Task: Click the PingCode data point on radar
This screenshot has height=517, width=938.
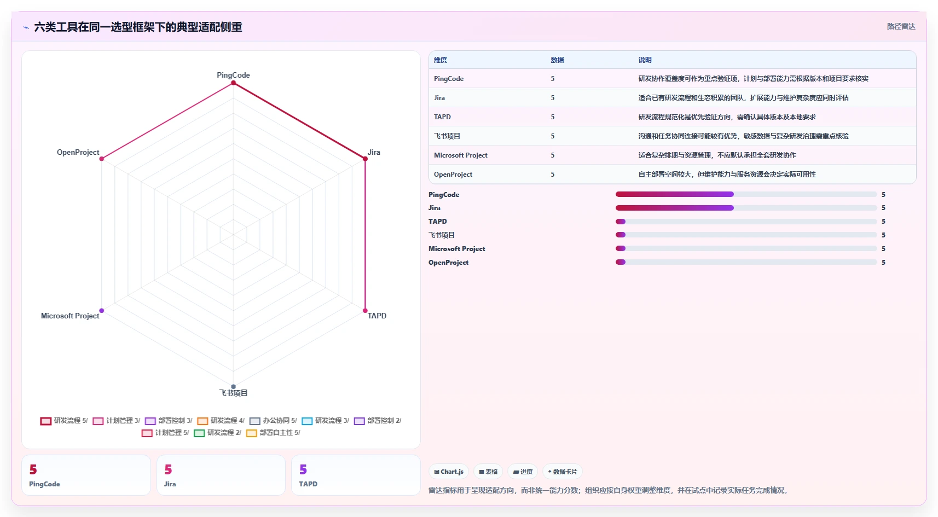Action: 233,83
